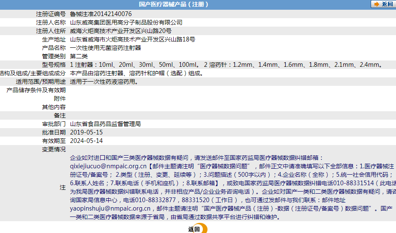Click the 返回 button at top right

pyautogui.click(x=383, y=4)
